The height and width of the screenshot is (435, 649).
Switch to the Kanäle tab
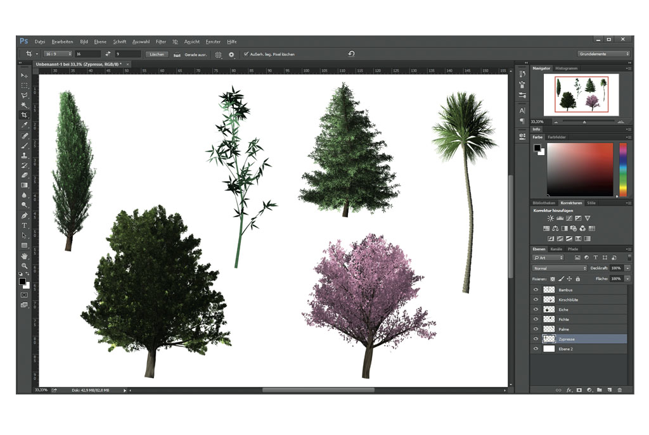(x=556, y=249)
